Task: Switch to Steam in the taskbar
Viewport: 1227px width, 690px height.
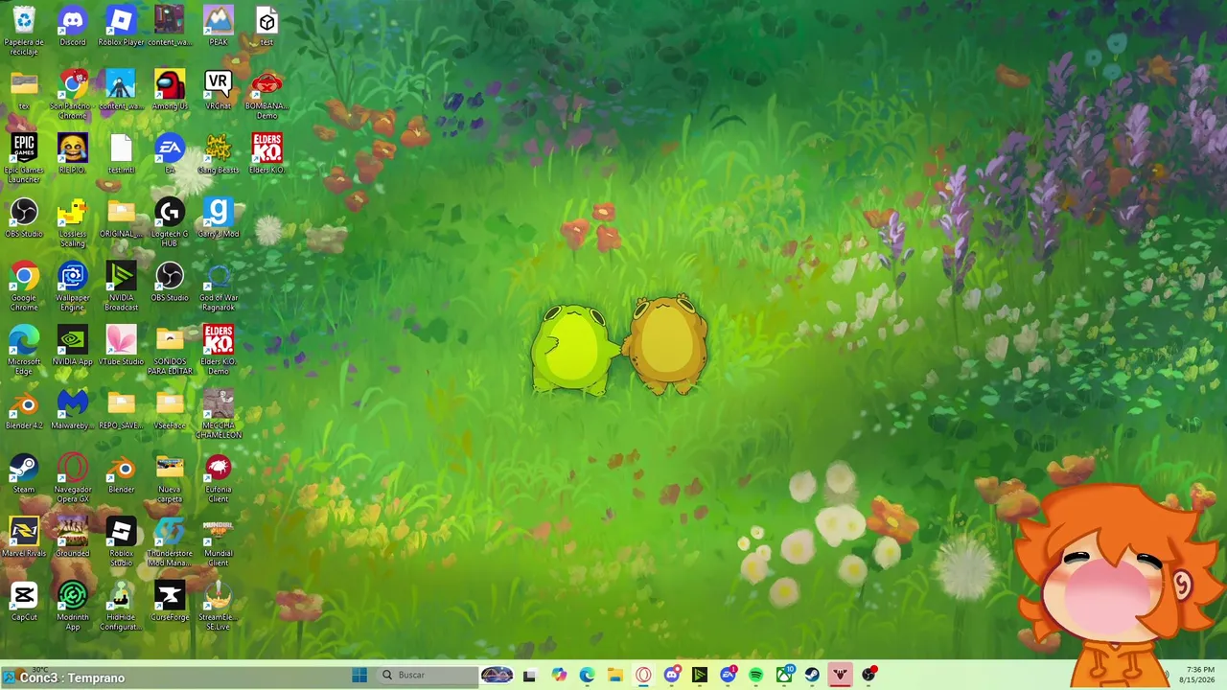Action: [812, 675]
